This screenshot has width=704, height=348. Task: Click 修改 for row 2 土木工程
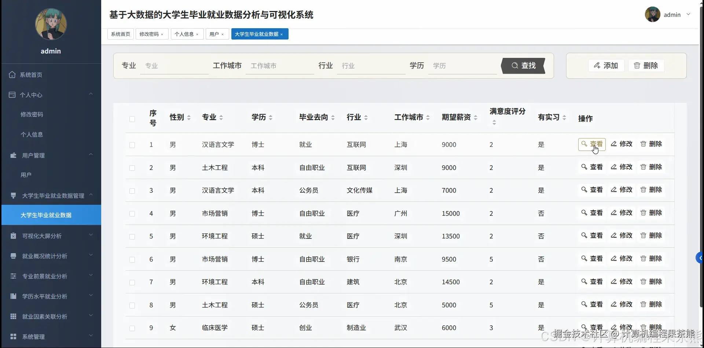621,167
